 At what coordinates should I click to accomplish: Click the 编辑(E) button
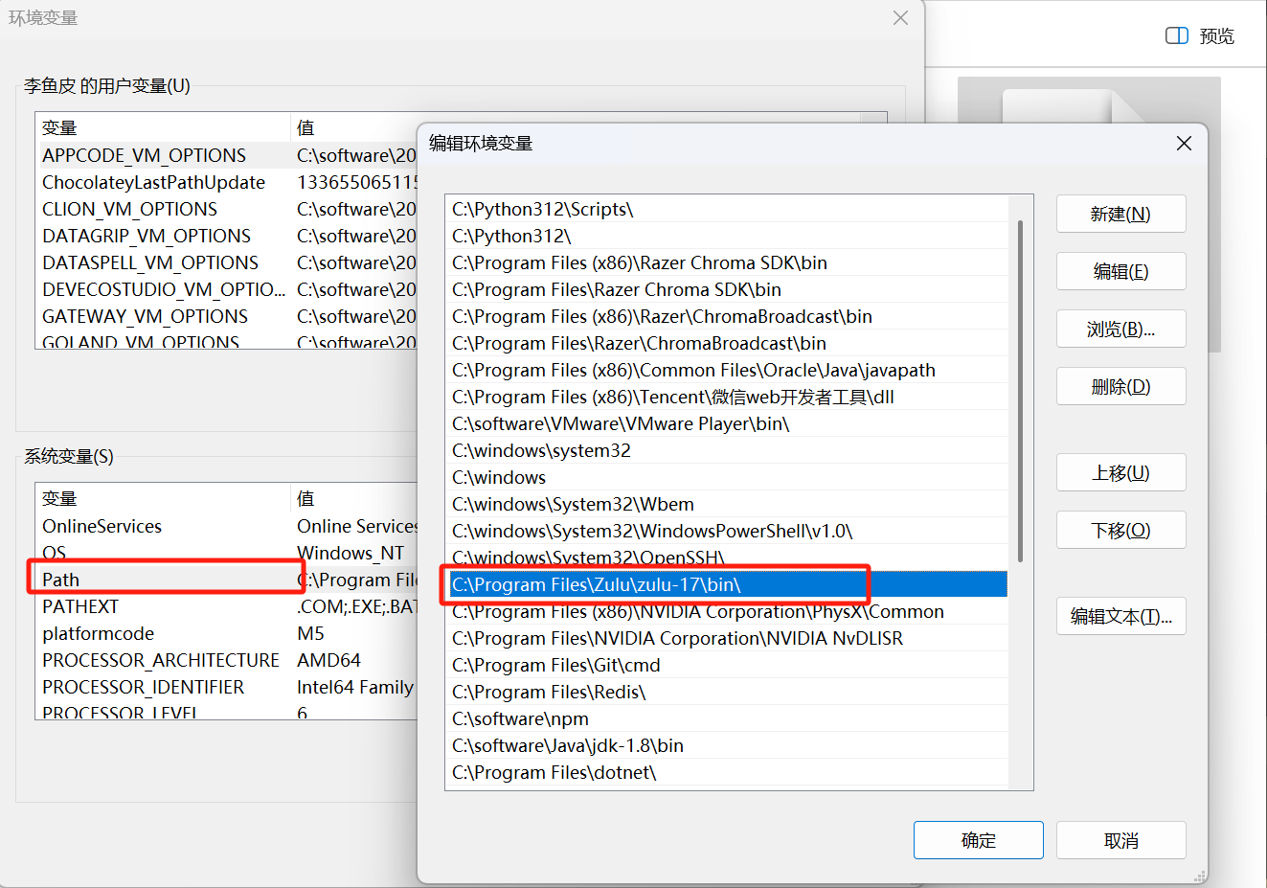click(1120, 271)
